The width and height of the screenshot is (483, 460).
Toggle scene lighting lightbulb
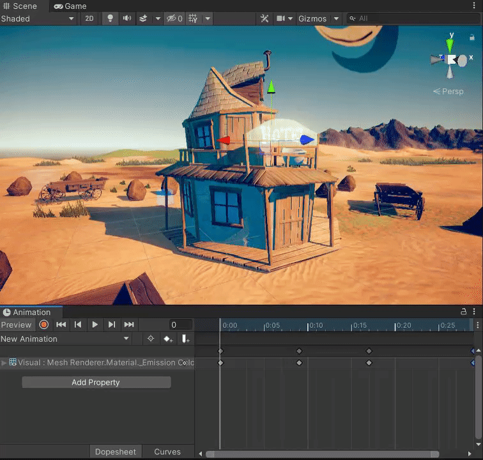[x=110, y=19]
